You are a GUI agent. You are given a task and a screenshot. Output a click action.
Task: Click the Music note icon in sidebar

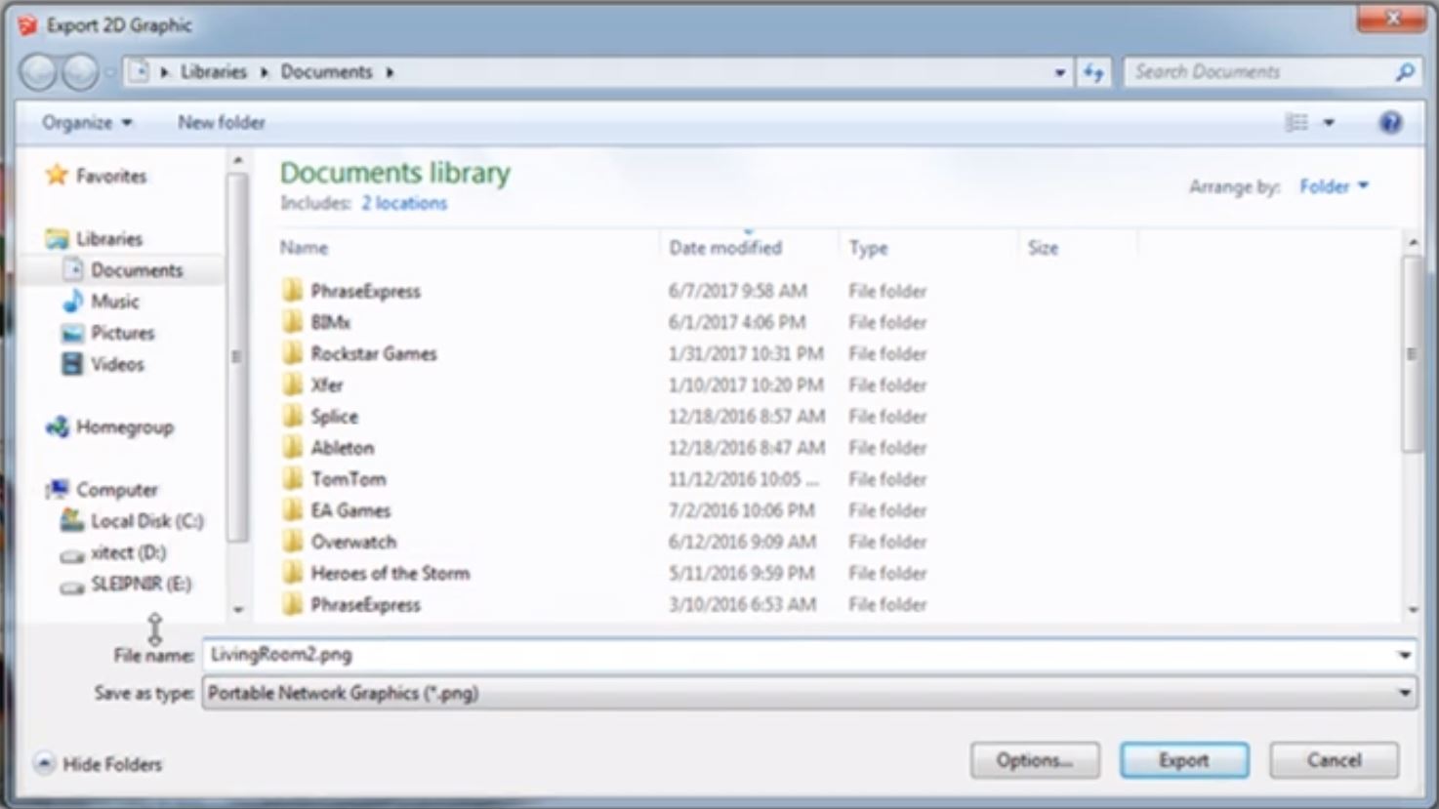point(72,302)
